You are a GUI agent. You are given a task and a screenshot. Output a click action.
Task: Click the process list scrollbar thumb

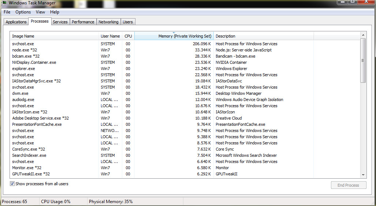363,61
